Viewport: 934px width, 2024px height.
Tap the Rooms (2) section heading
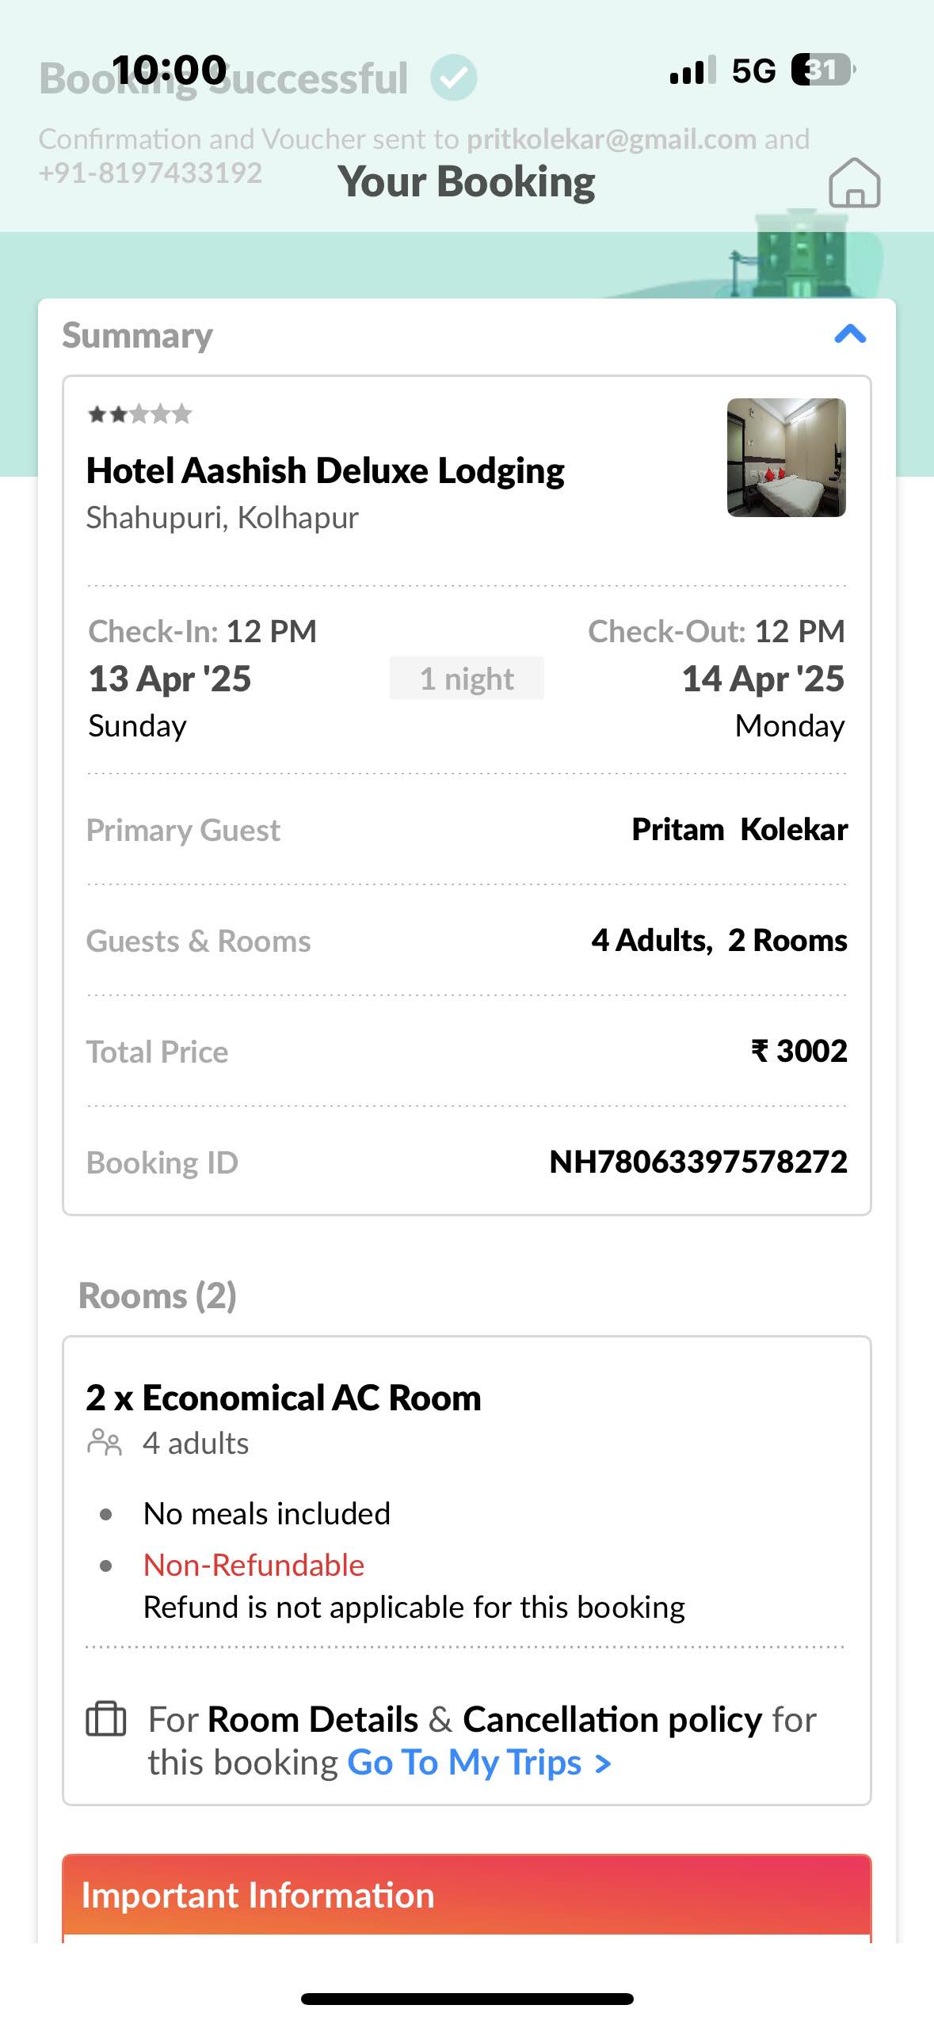tap(158, 1295)
